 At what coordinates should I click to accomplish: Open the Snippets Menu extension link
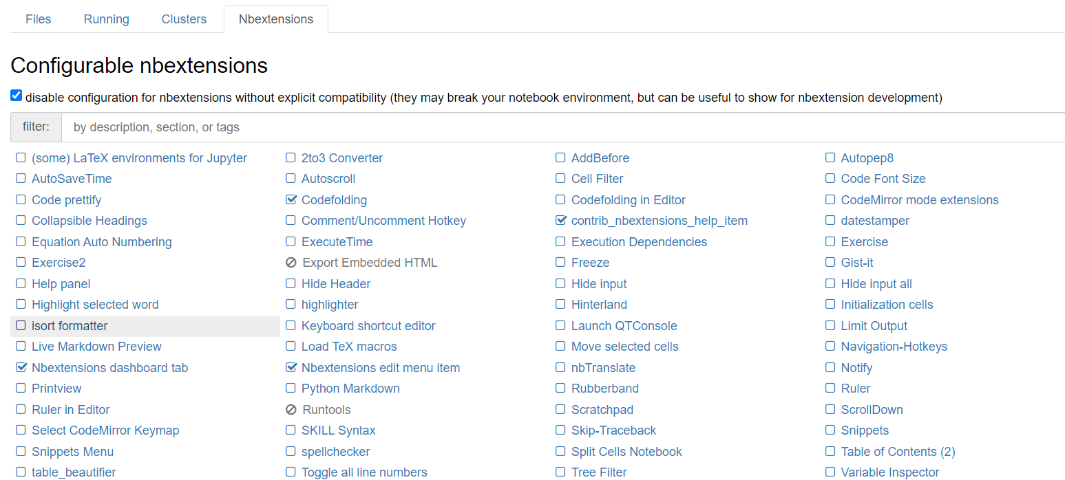72,452
